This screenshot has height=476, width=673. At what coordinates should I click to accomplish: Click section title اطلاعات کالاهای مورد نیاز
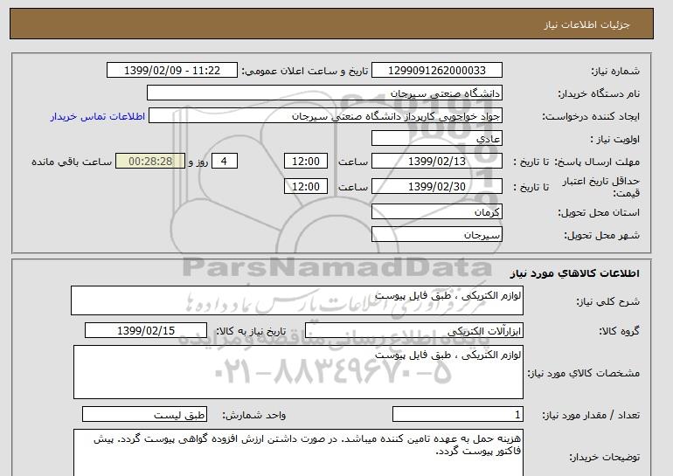pos(575,273)
